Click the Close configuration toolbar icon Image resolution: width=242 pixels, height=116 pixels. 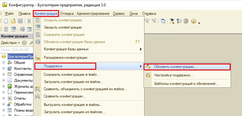point(14,29)
